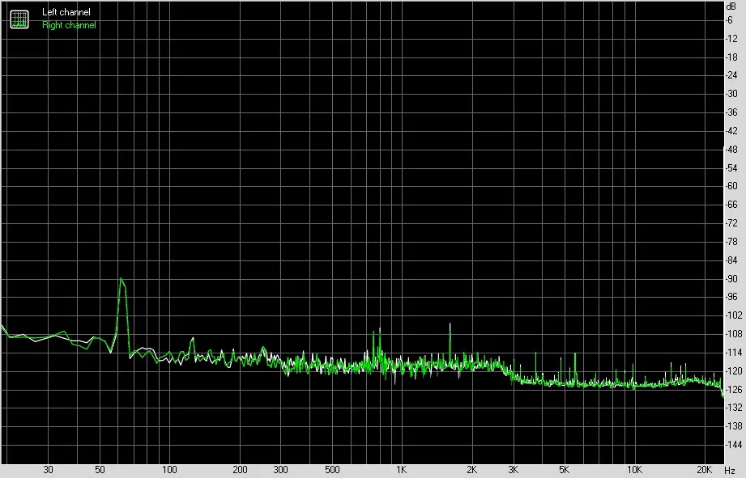Click the -36 dB axis value
Image resolution: width=746 pixels, height=478 pixels.
click(x=731, y=112)
